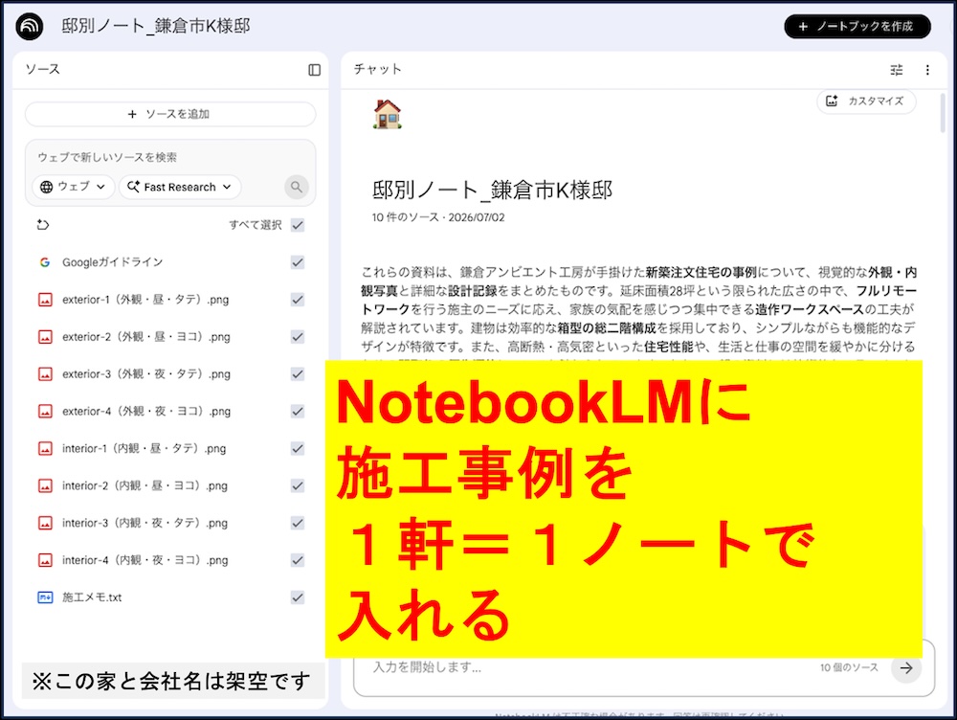Screen dimensions: 957x720
Task: Click the image icon of interior-1 source
Action: 45,448
